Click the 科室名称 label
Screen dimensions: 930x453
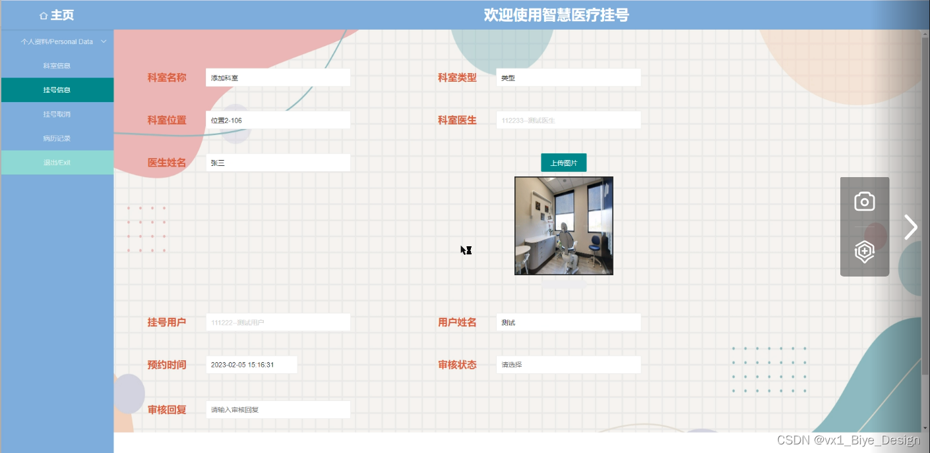tap(167, 78)
